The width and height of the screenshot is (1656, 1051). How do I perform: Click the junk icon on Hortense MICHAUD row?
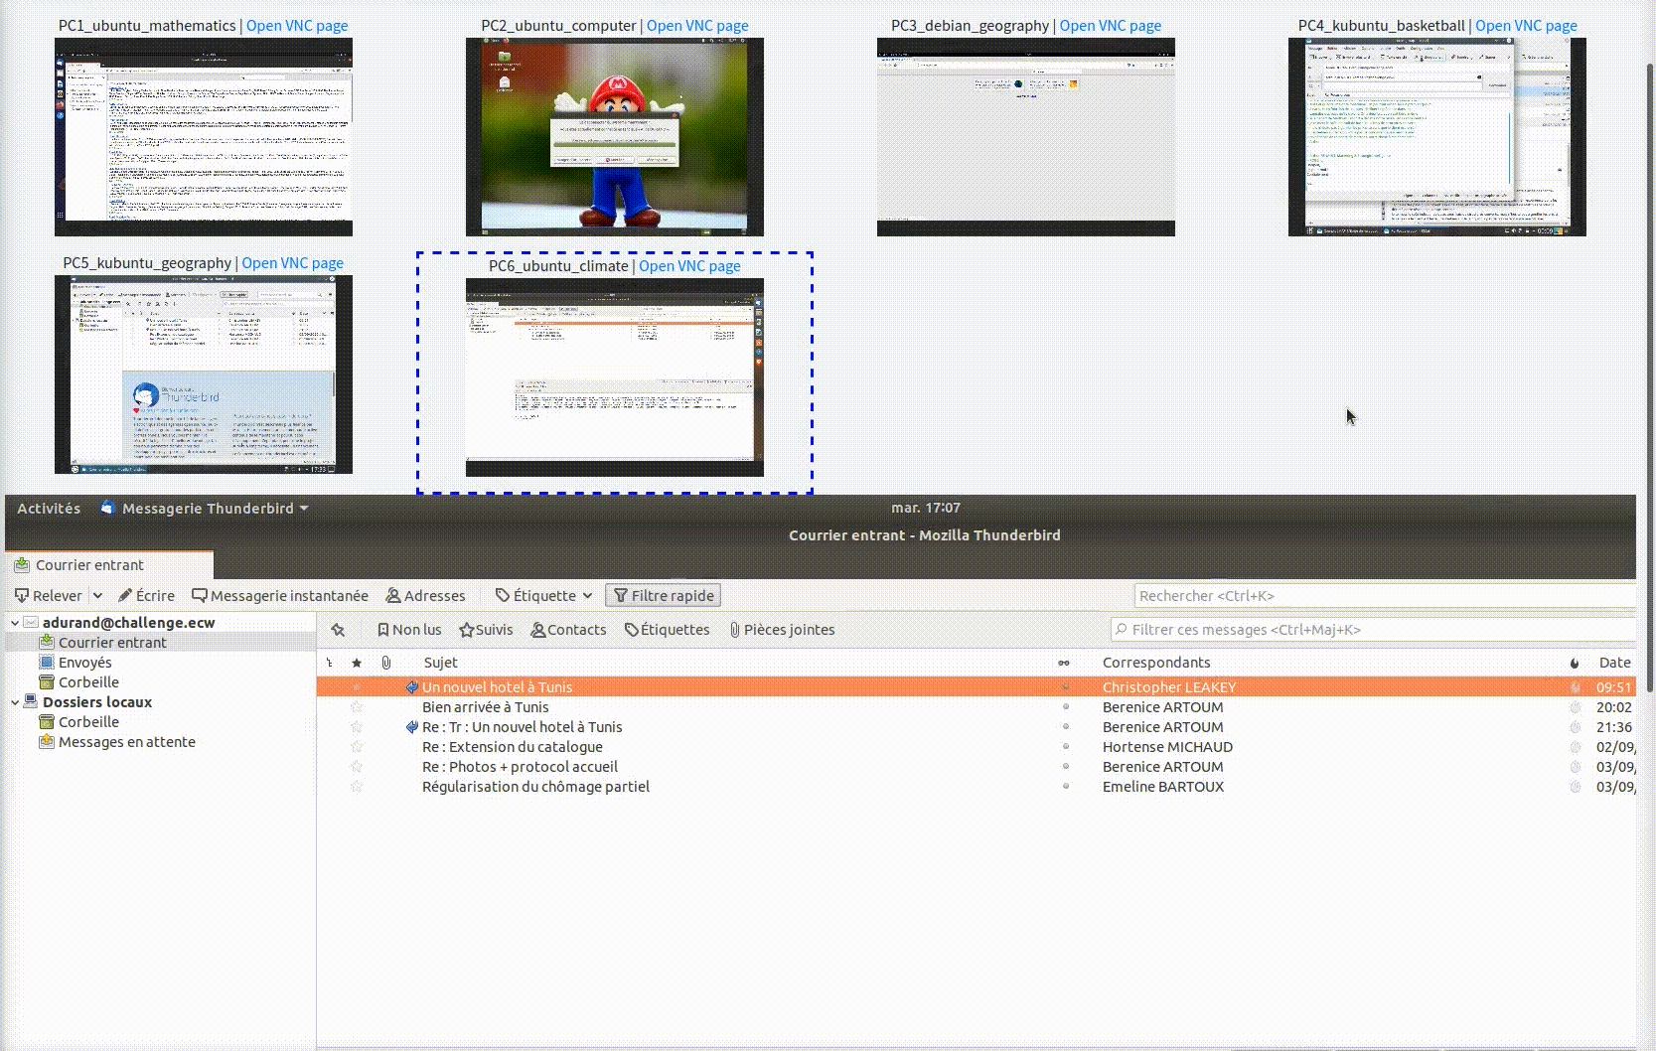tap(1575, 747)
